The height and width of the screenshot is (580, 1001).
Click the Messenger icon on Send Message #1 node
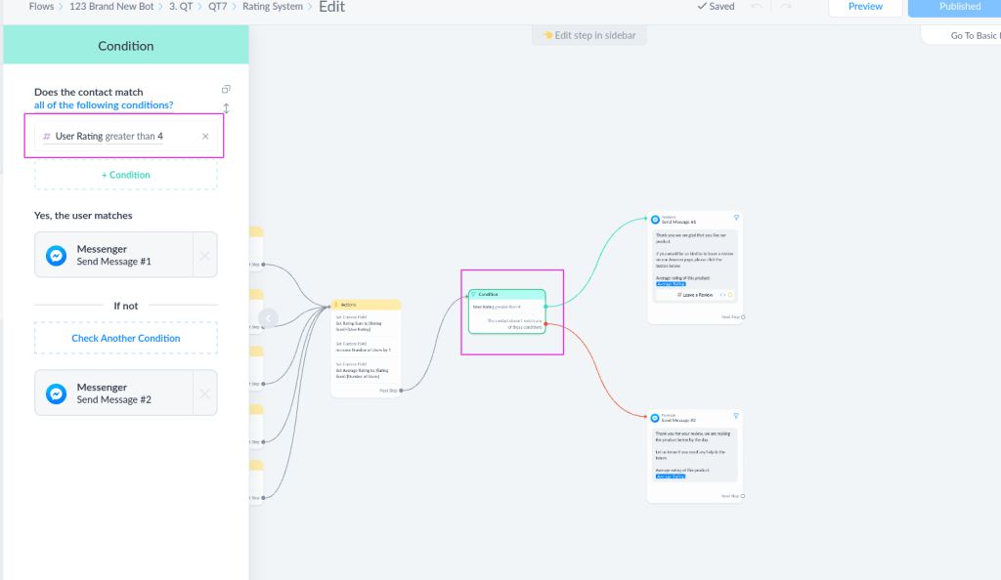pyautogui.click(x=655, y=220)
